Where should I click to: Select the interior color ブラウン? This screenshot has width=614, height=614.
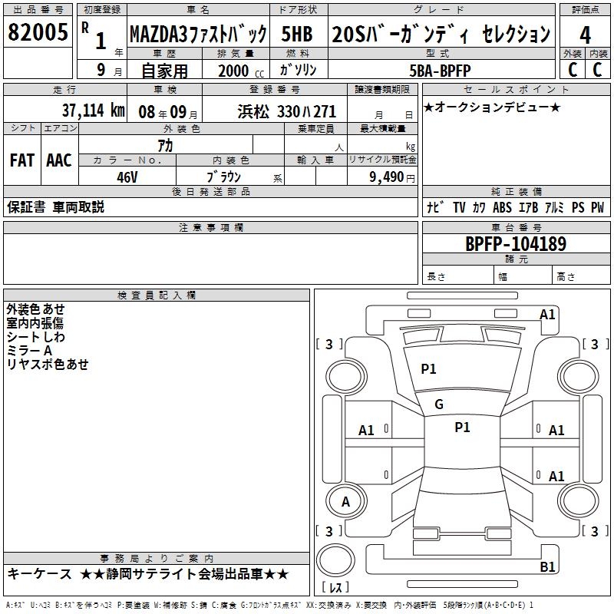(x=223, y=177)
